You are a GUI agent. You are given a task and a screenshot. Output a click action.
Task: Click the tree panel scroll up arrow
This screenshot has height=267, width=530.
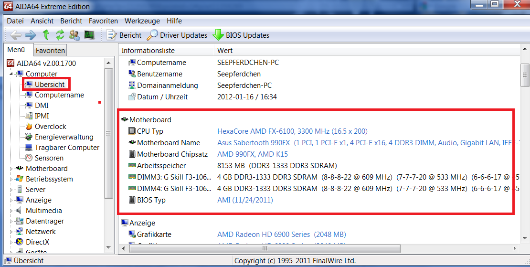(108, 63)
